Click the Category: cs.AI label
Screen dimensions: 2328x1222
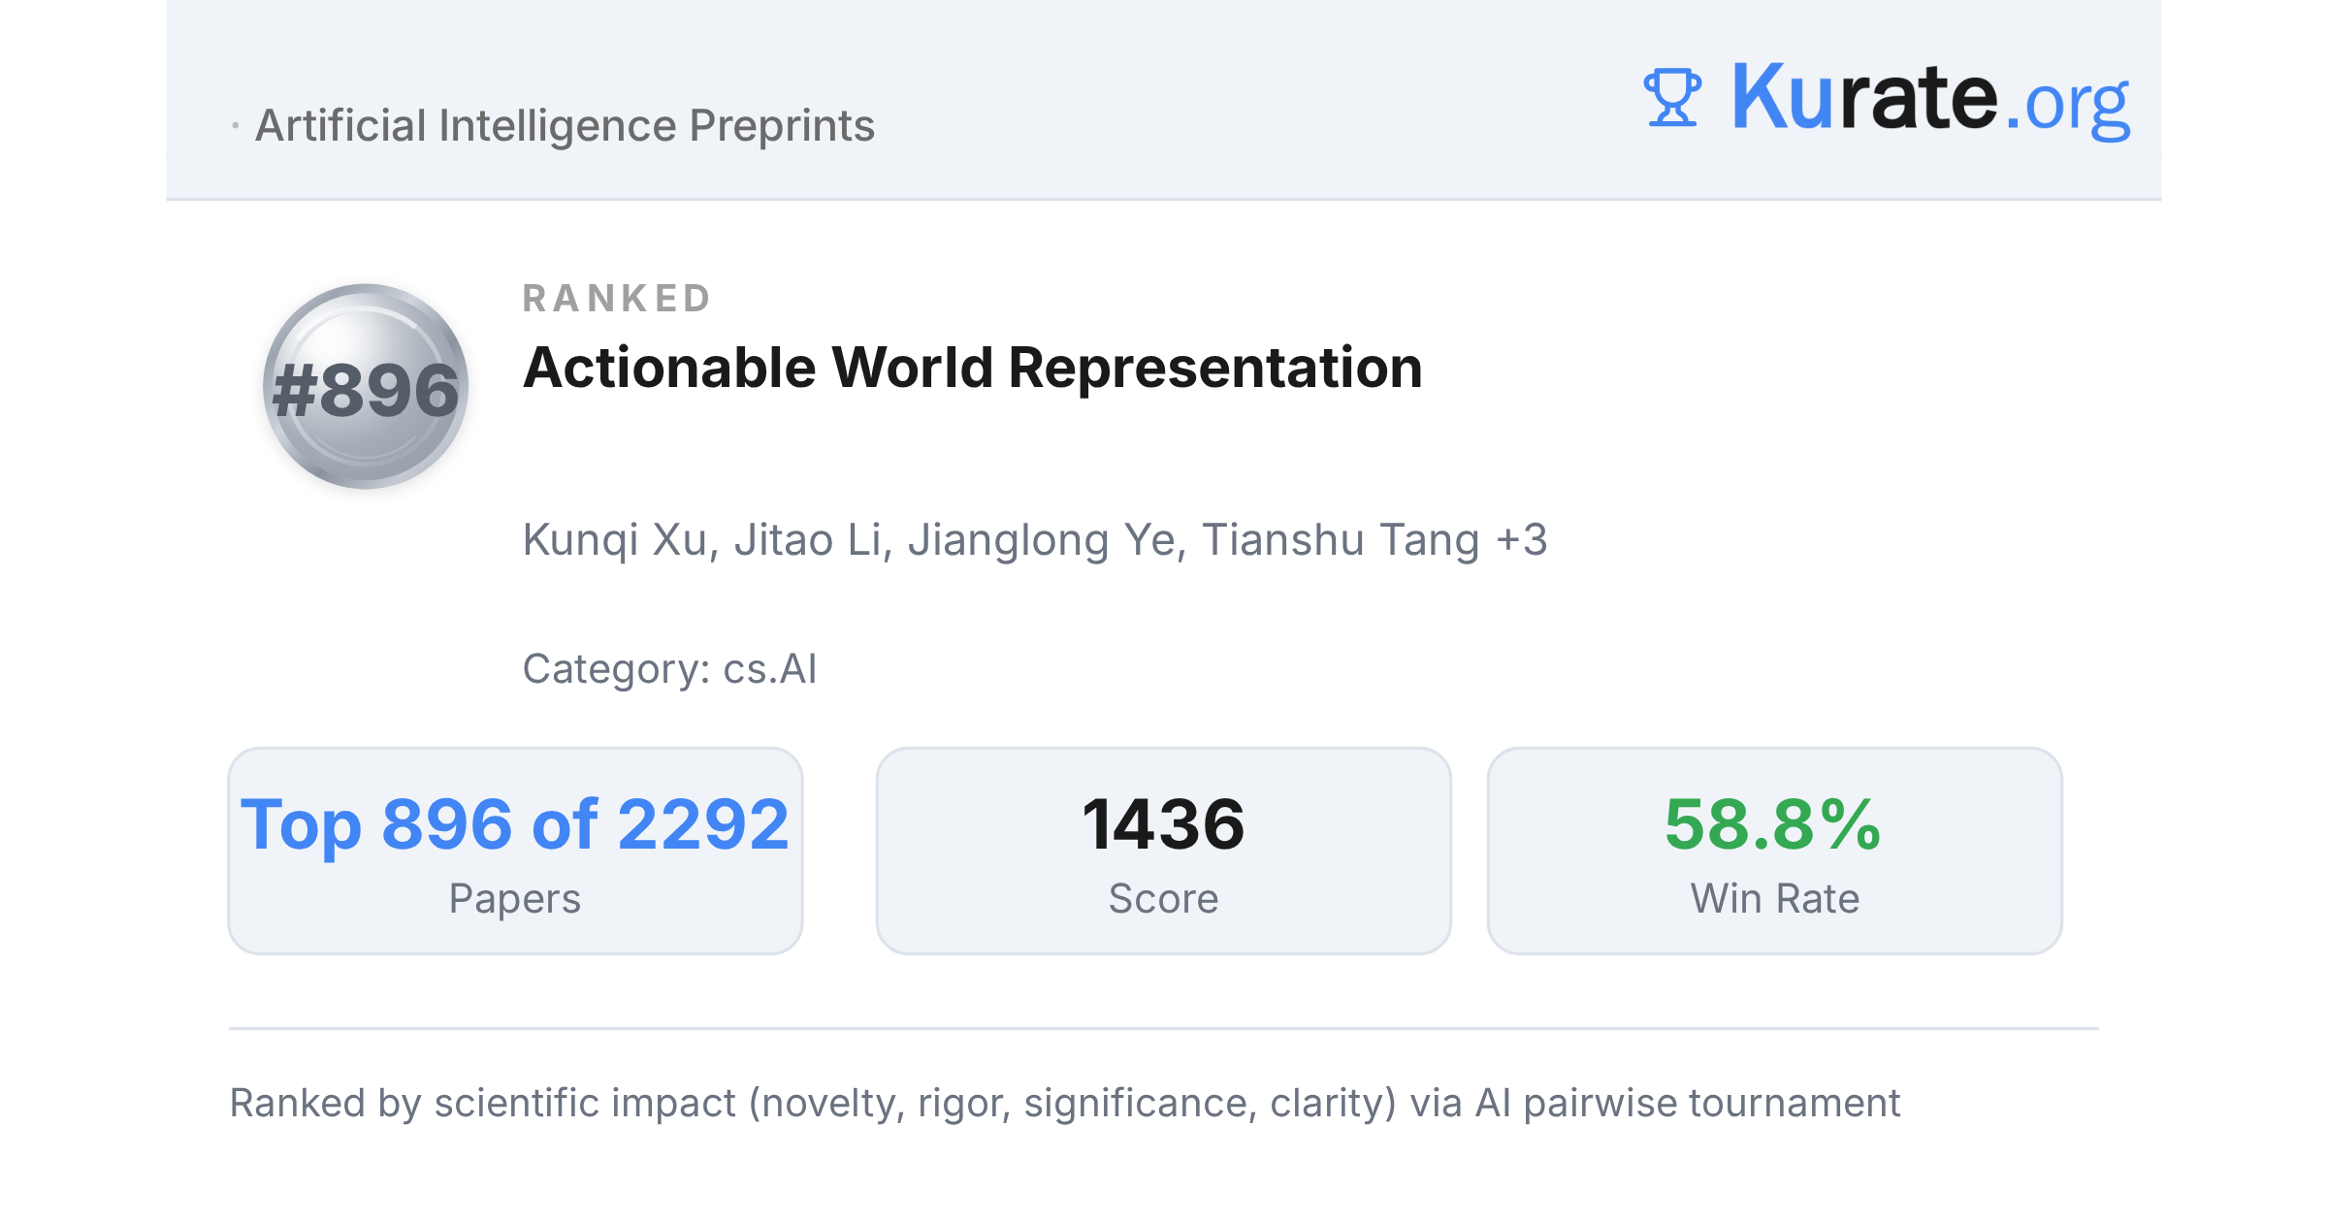(x=669, y=669)
